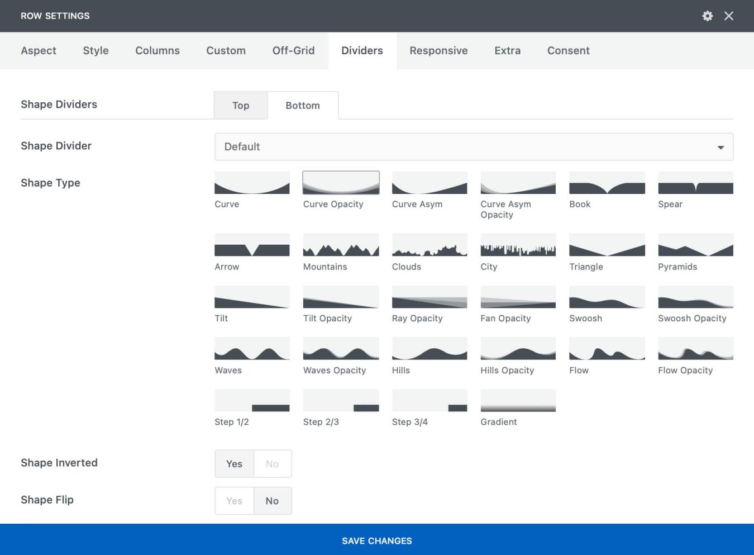Screen dimensions: 754x555
Task: Select the Mountains shape divider
Action: tap(341, 245)
